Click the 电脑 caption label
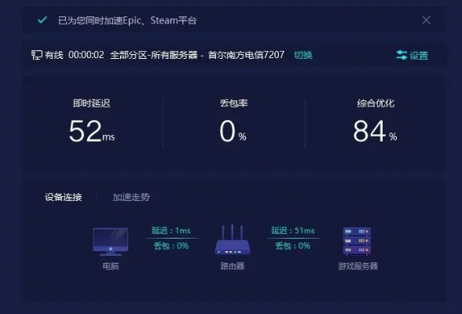 pyautogui.click(x=111, y=266)
